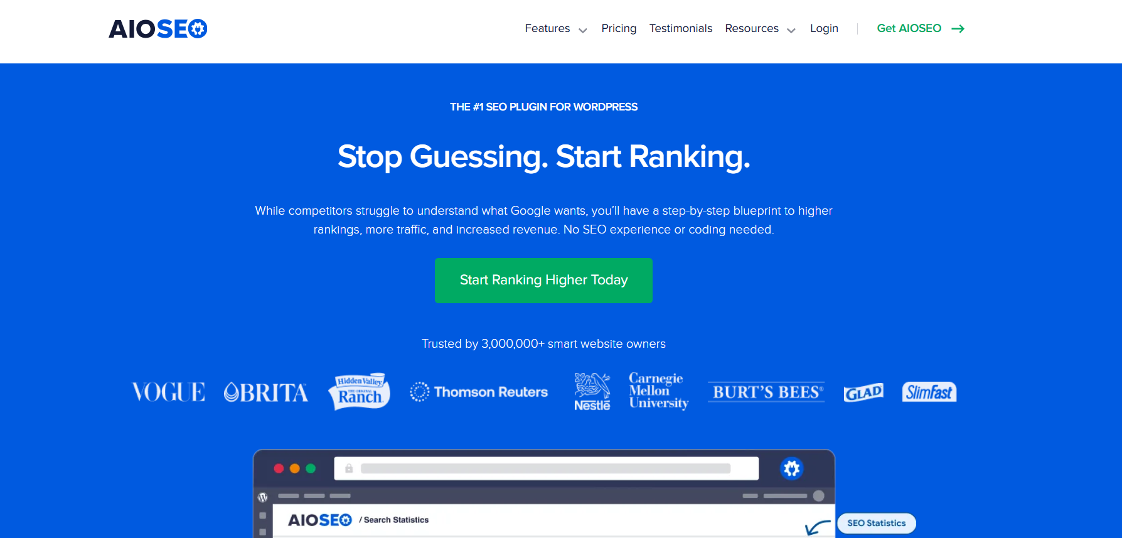Expand the Features dropdown menu
1122x538 pixels.
[x=555, y=29]
